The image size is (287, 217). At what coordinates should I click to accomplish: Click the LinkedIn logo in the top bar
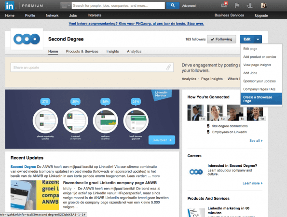pos(10,6)
